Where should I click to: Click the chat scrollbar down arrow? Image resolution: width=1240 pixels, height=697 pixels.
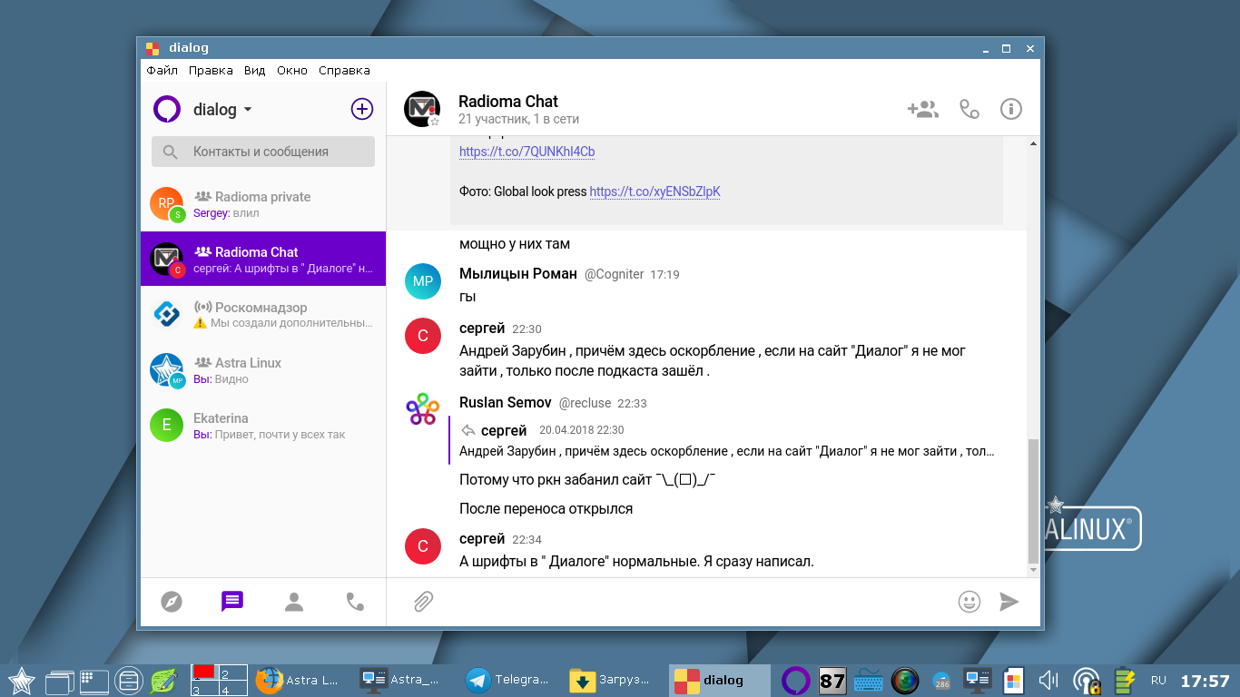pyautogui.click(x=1033, y=570)
